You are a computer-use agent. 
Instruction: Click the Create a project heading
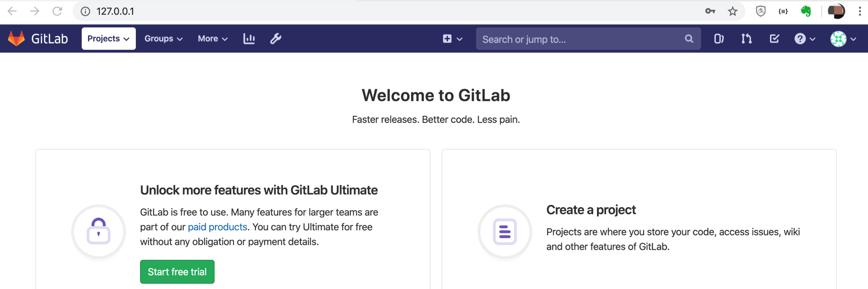coord(591,210)
